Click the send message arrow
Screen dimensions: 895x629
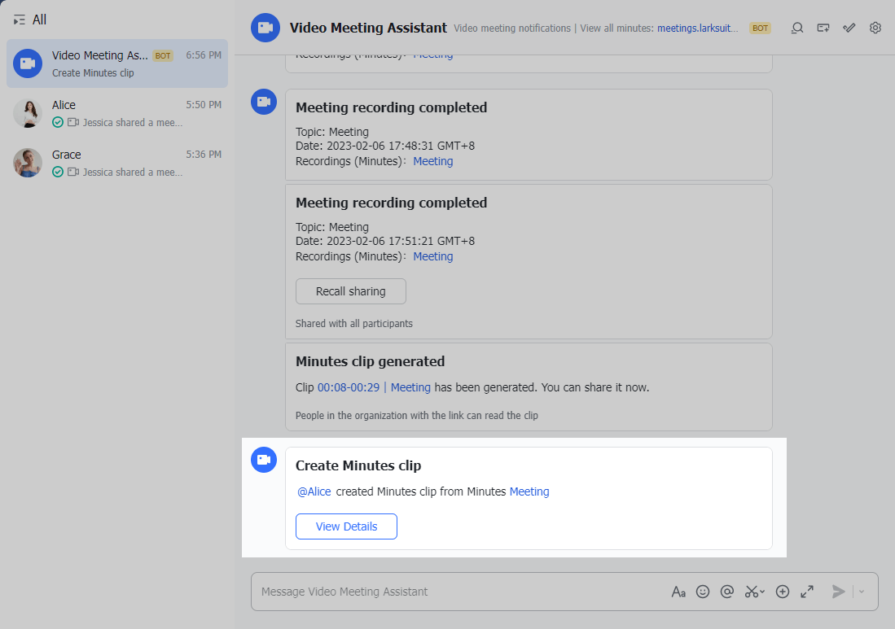[x=838, y=592]
